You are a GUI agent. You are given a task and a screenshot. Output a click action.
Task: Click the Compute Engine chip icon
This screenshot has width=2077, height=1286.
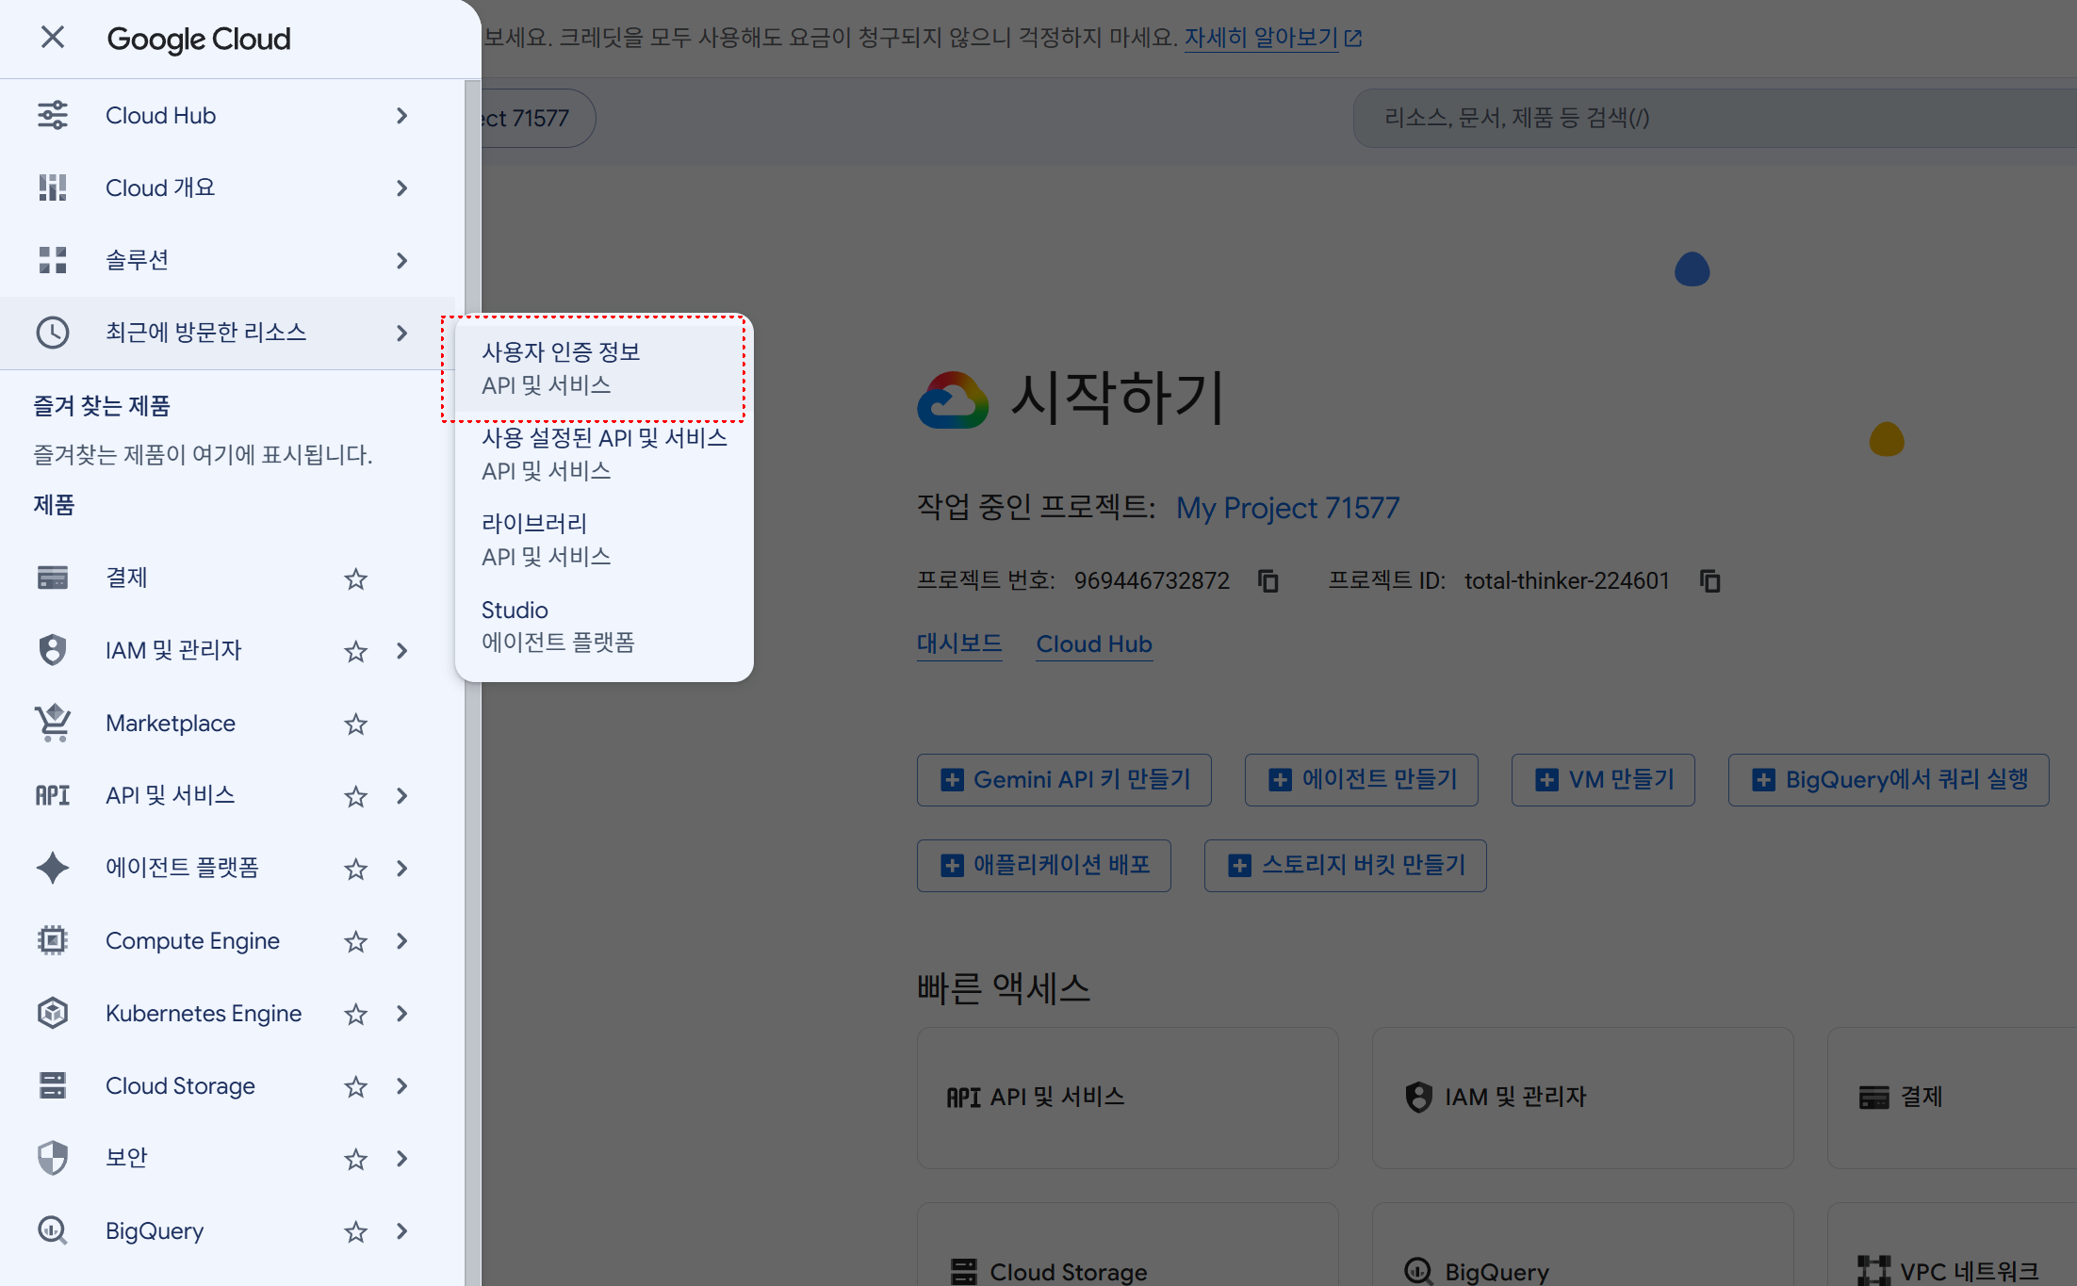tap(53, 940)
